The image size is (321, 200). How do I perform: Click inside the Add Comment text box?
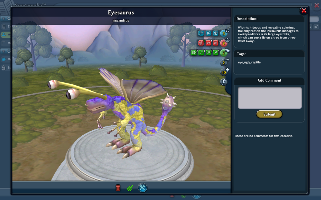click(270, 98)
